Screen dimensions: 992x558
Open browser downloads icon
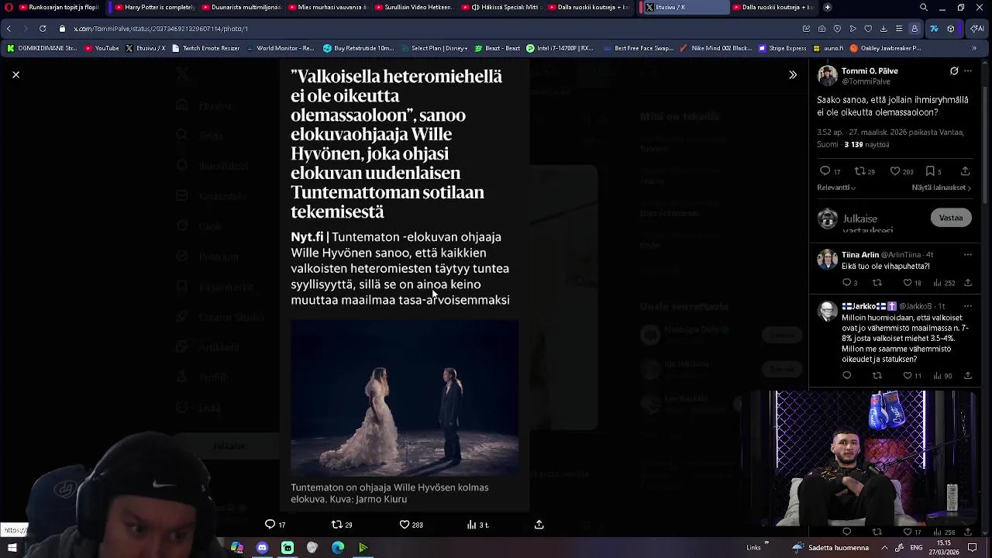click(883, 29)
